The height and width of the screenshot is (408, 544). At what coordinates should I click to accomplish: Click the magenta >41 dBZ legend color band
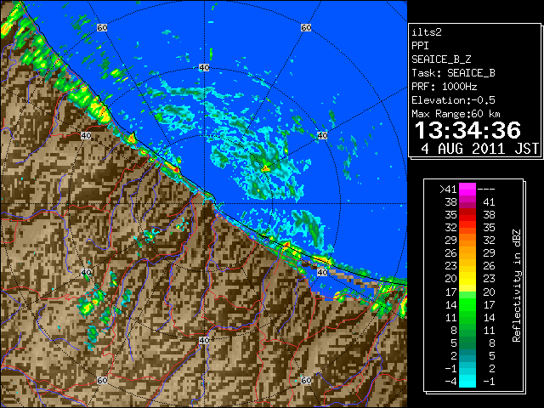pos(467,189)
